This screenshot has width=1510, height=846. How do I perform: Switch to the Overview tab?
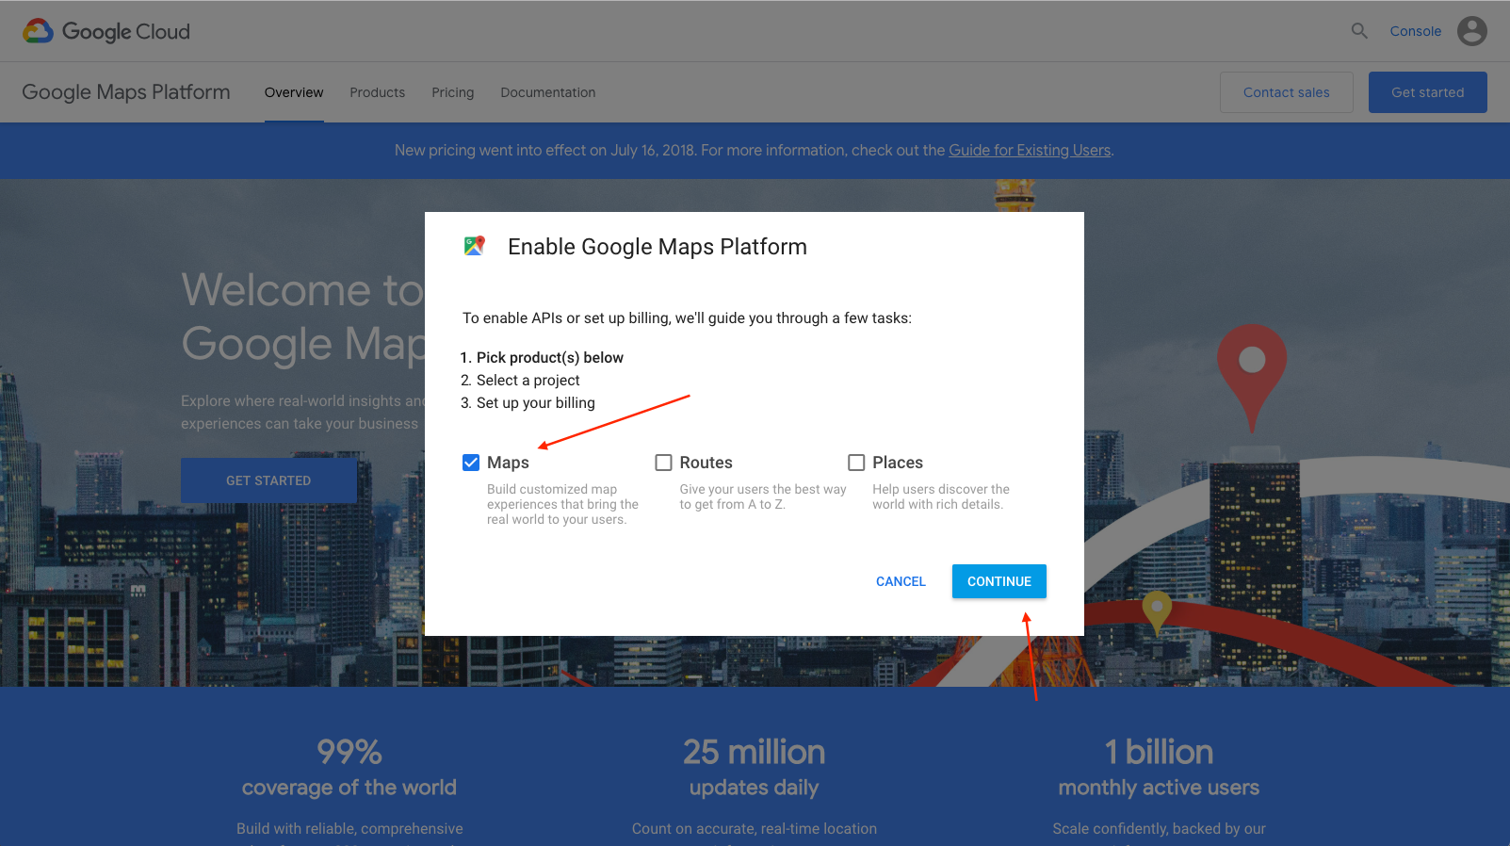[294, 92]
